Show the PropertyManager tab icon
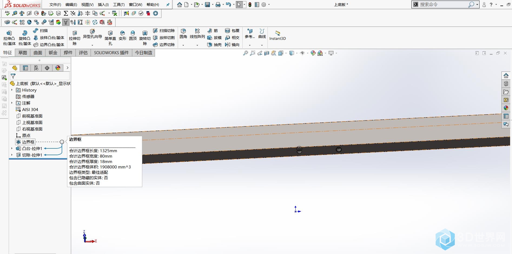Screen dimensions: 512x254 point(25,68)
